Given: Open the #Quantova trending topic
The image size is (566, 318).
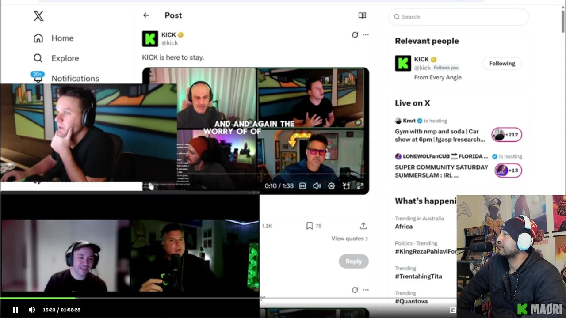Looking at the screenshot, I should click(411, 301).
